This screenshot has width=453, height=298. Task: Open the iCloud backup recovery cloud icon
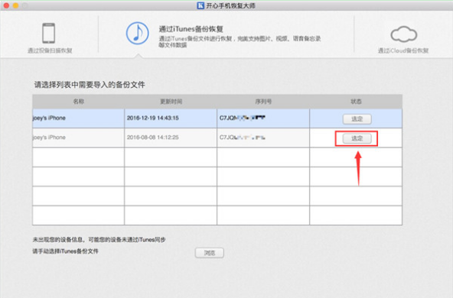point(403,34)
